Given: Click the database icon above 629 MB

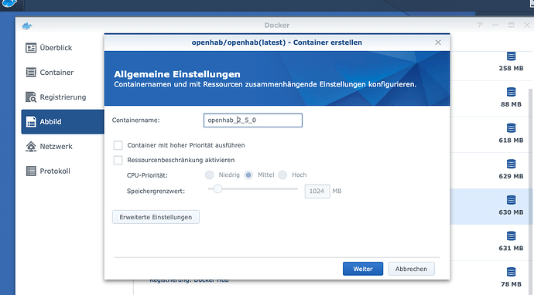Looking at the screenshot, I should click(x=512, y=164).
